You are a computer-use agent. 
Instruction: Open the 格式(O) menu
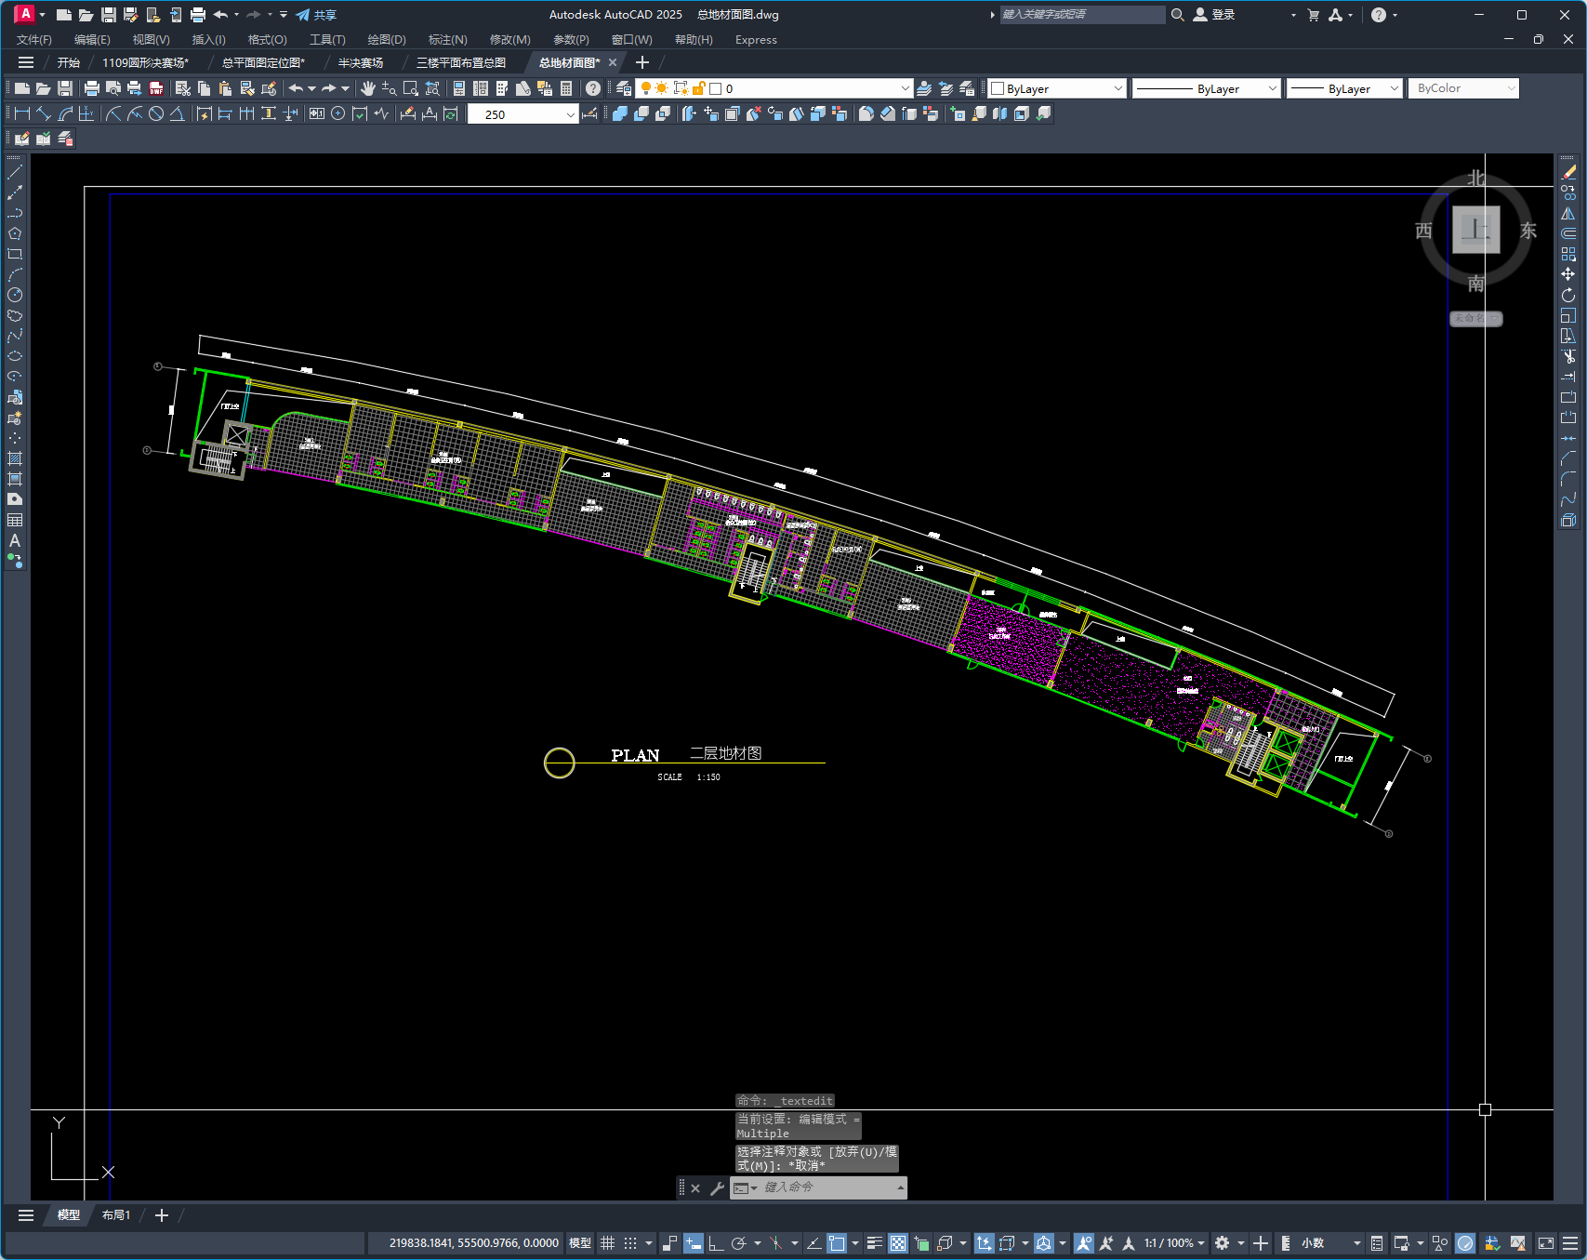(x=267, y=40)
